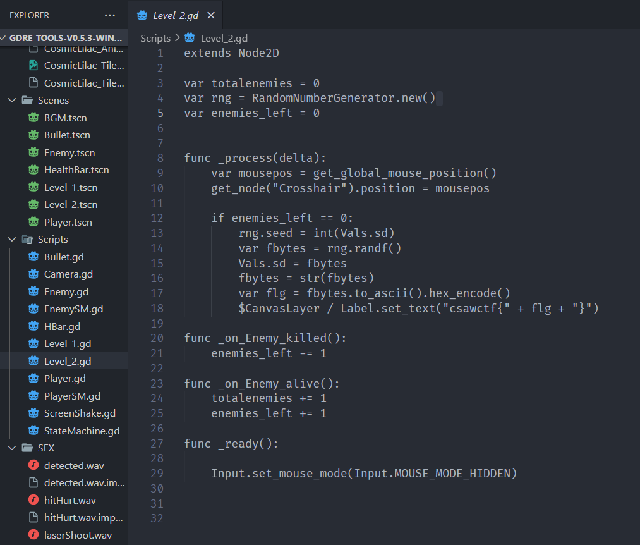Click 'Input.set_mouse_mode' on line 29

[x=279, y=473]
